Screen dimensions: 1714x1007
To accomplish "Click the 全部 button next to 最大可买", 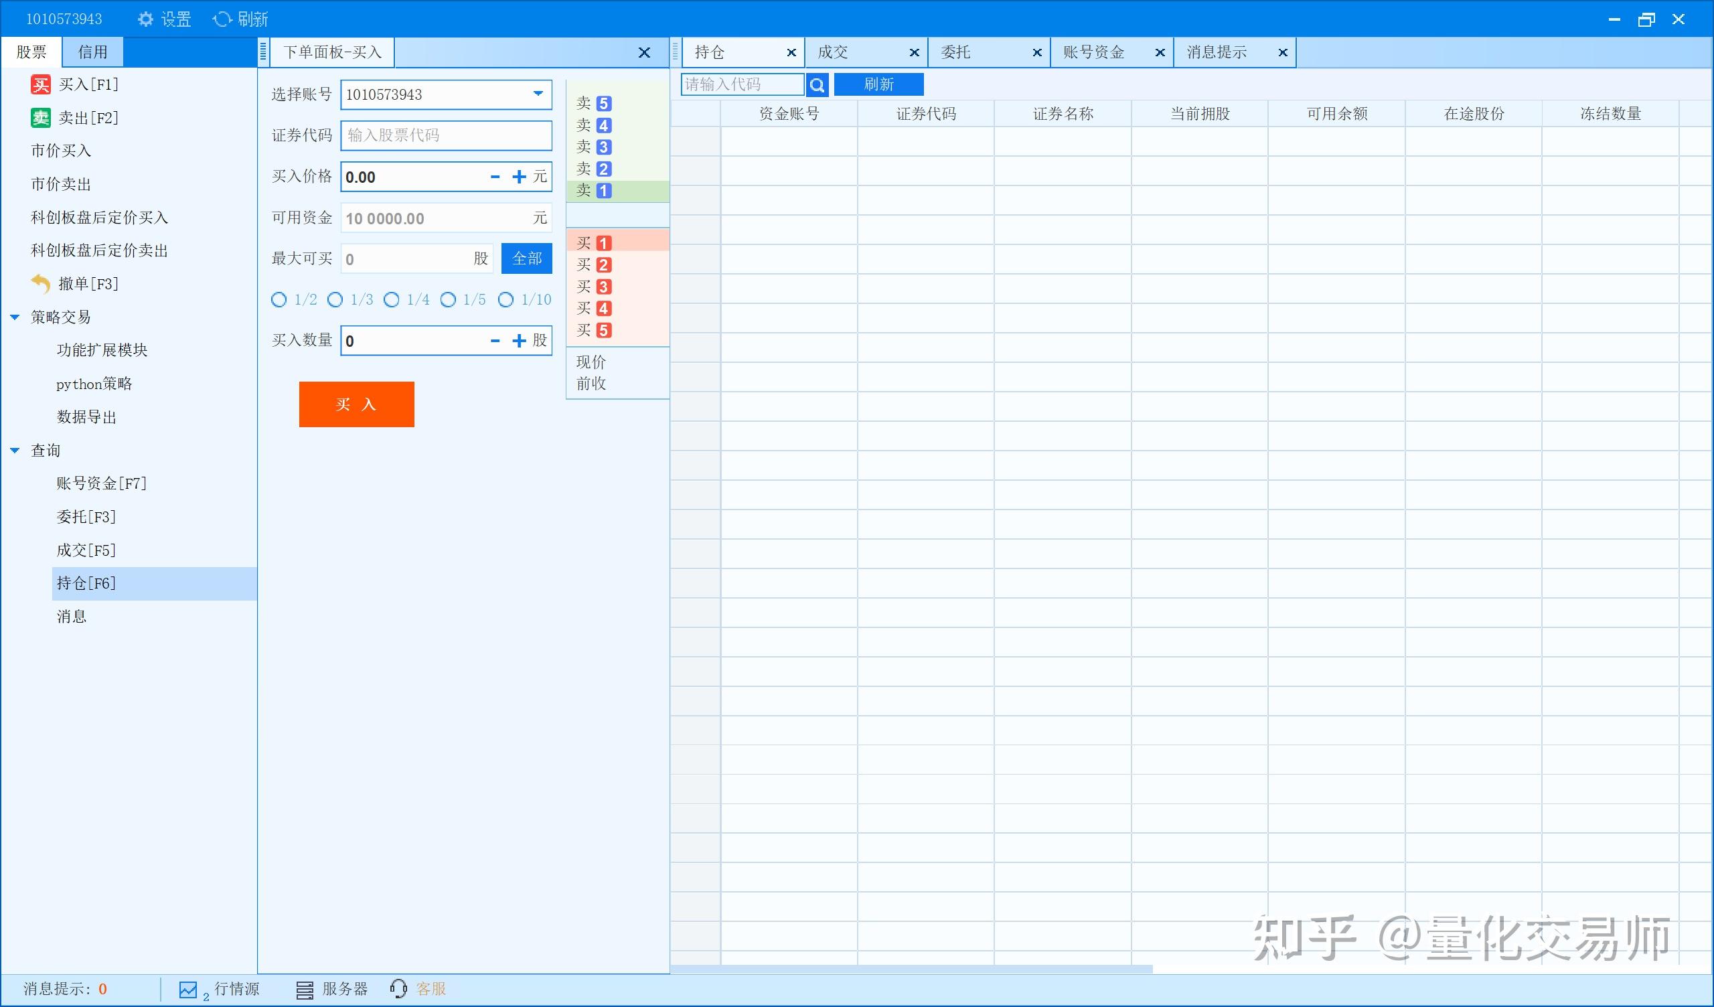I will tap(526, 258).
